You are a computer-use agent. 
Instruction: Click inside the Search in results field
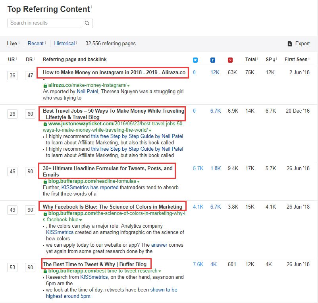tap(44, 23)
